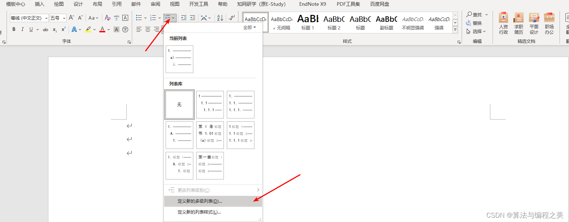Image resolution: width=569 pixels, height=222 pixels.
Task: Toggle character shading icon
Action: coord(116,29)
